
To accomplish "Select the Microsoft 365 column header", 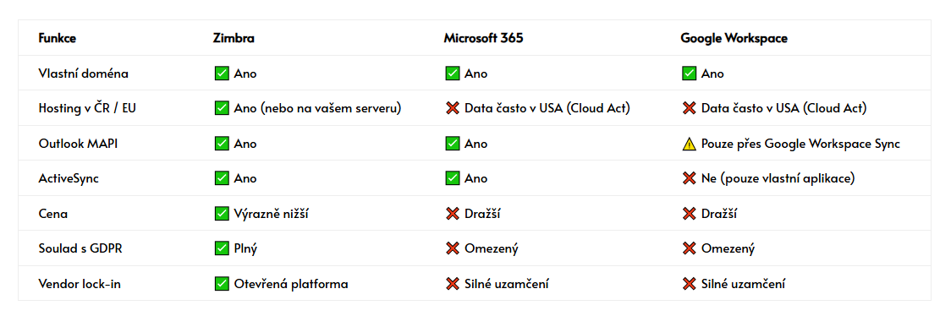I will click(483, 38).
